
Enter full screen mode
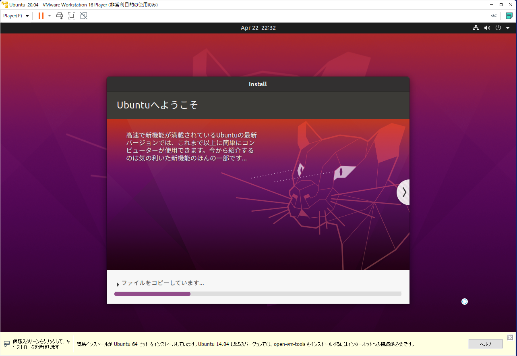[72, 16]
